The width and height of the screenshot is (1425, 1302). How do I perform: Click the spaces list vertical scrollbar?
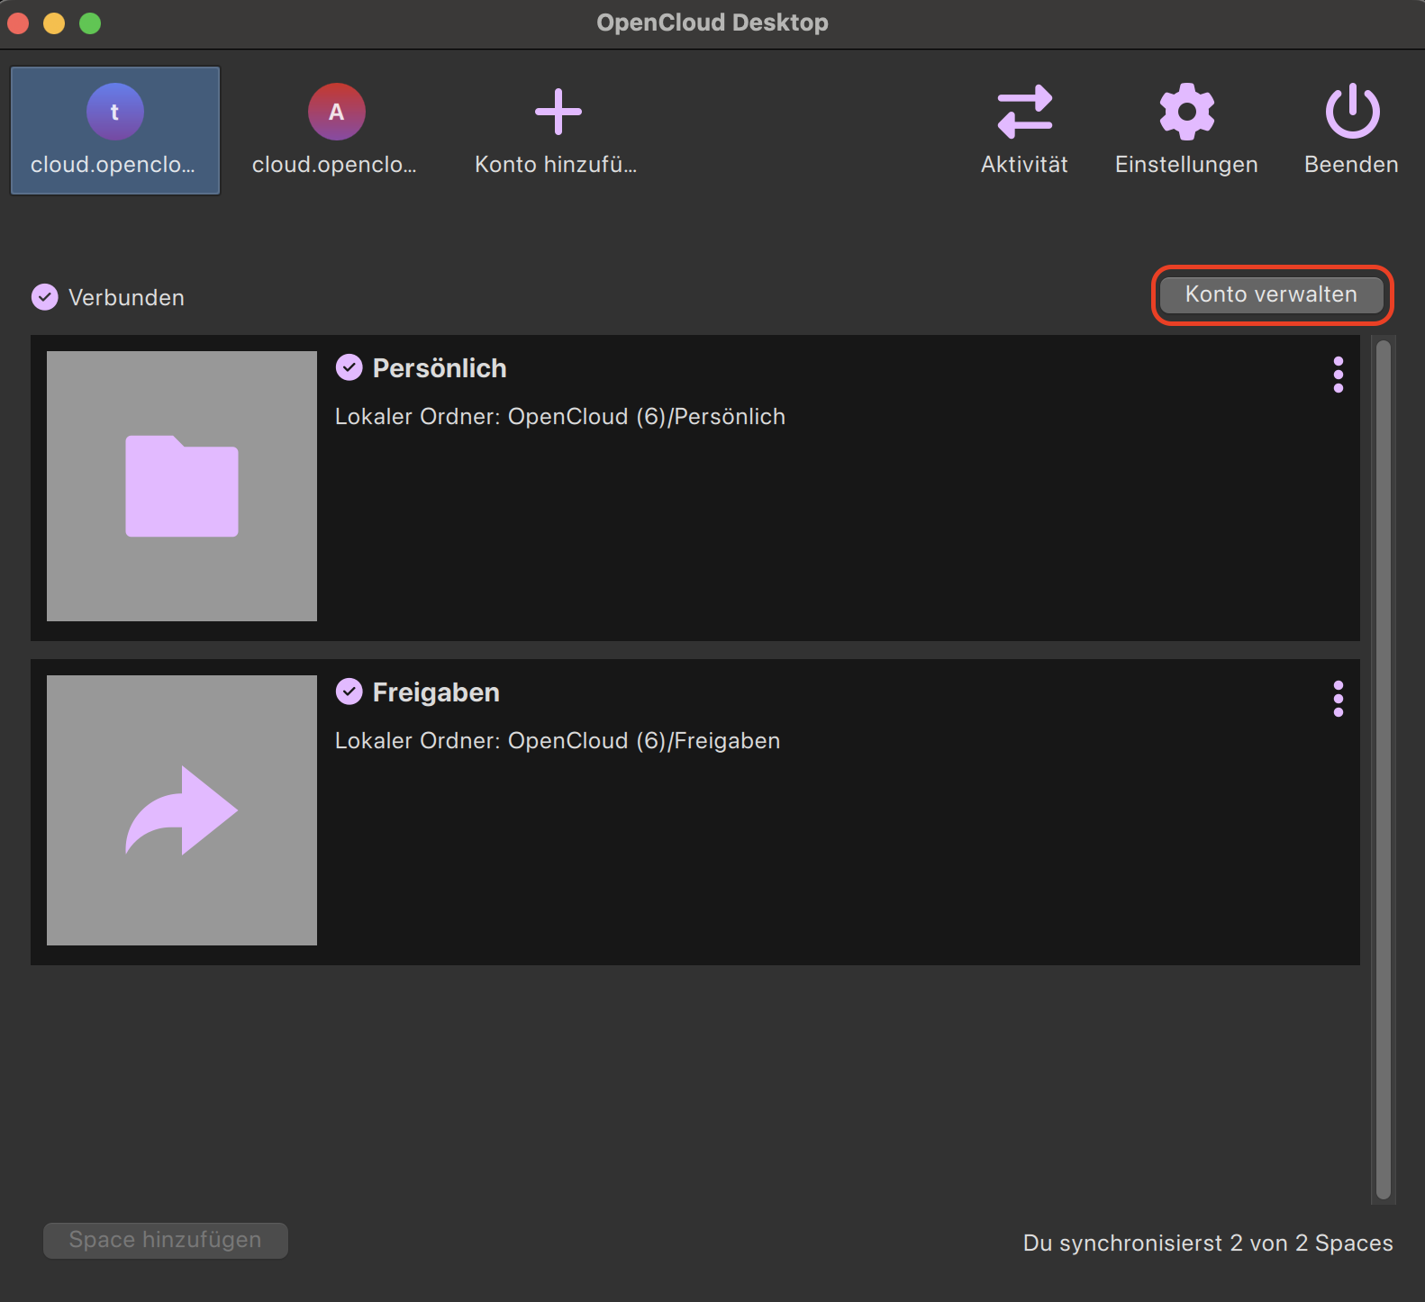tap(1384, 770)
